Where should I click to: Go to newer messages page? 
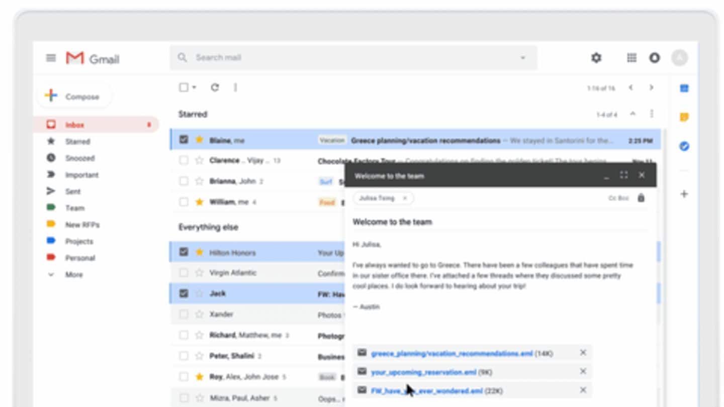click(630, 87)
